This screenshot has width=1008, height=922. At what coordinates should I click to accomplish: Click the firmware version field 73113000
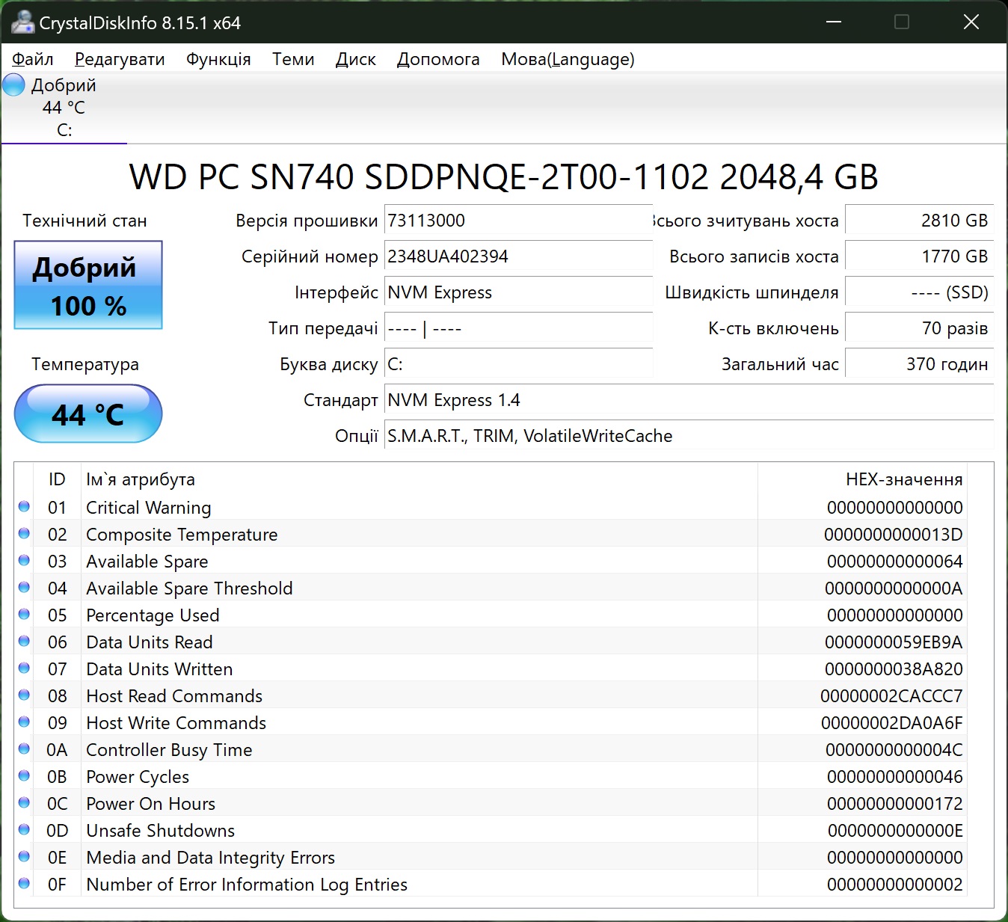[517, 221]
